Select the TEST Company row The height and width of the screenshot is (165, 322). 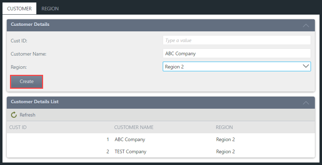130,151
